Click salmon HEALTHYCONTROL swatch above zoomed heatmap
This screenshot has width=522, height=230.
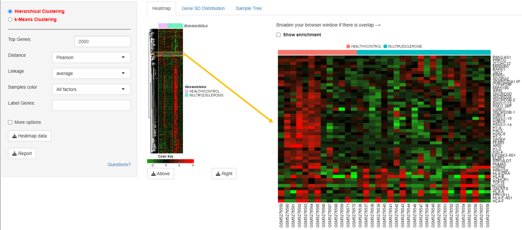pyautogui.click(x=348, y=46)
